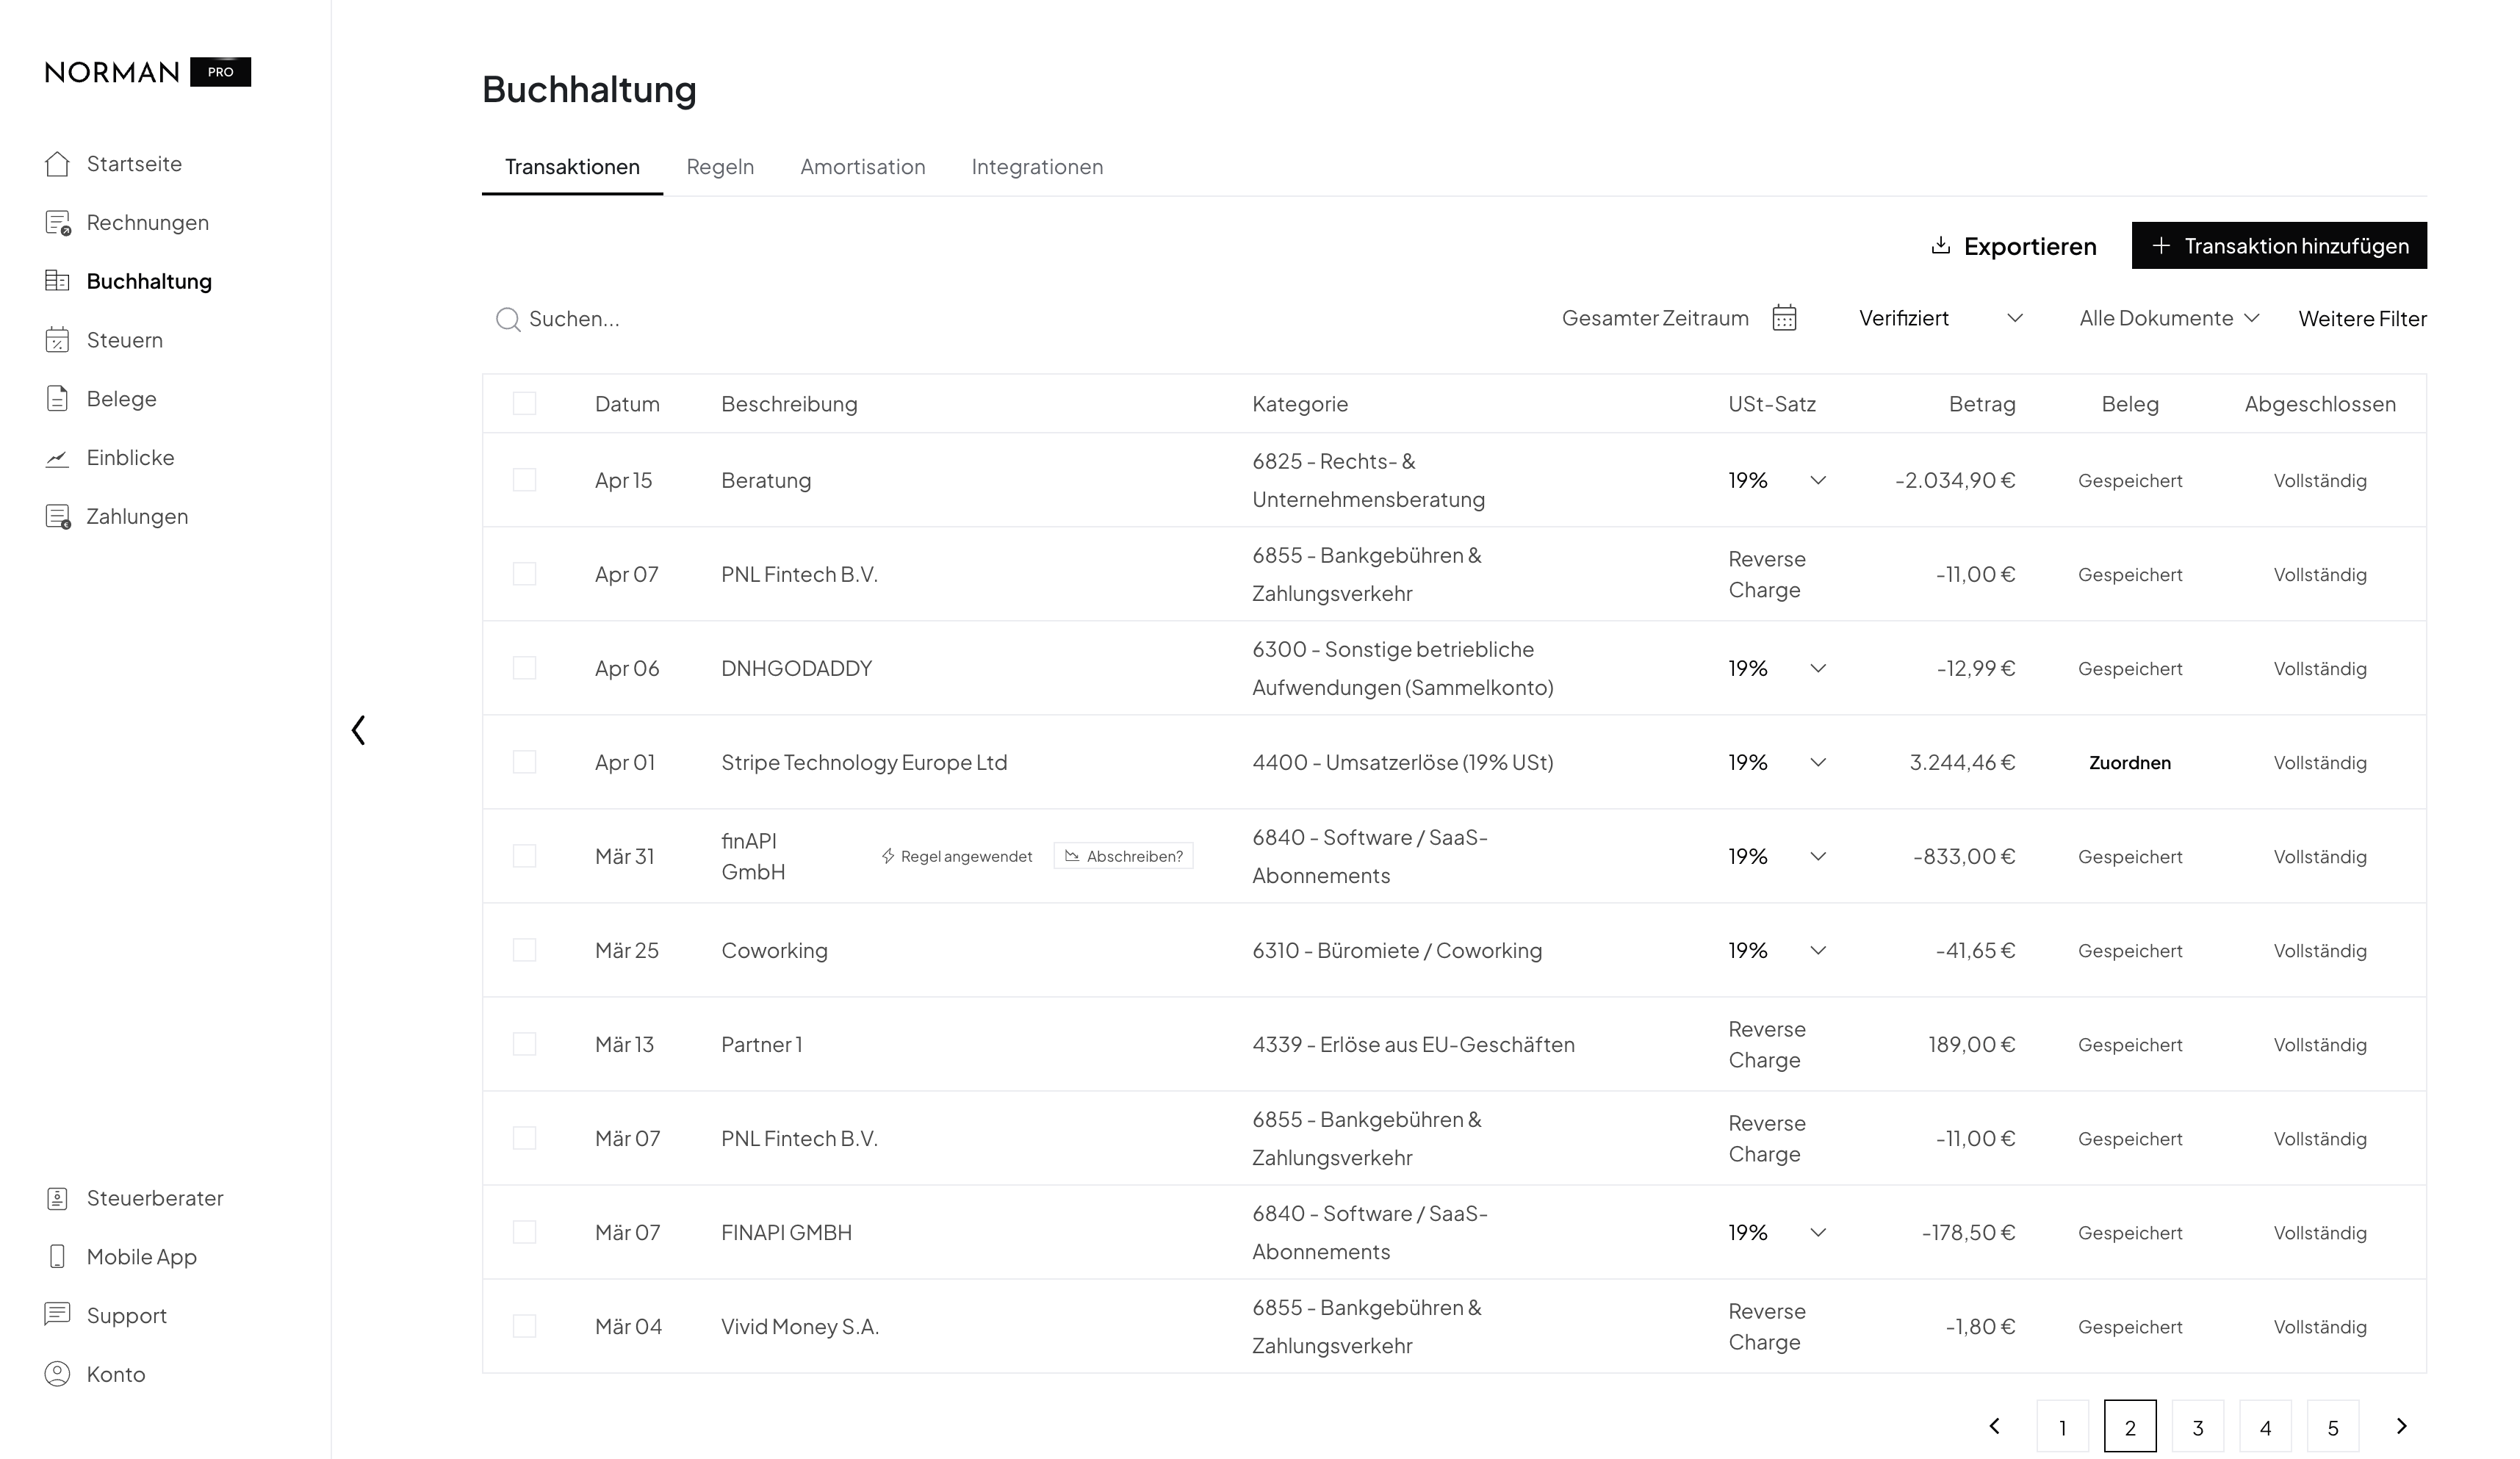Viewport: 2520px width, 1459px height.
Task: Select the Apr 07 PNL Fintech checkbox
Action: point(524,575)
